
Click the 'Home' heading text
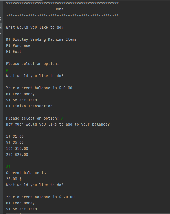[x=59, y=9]
